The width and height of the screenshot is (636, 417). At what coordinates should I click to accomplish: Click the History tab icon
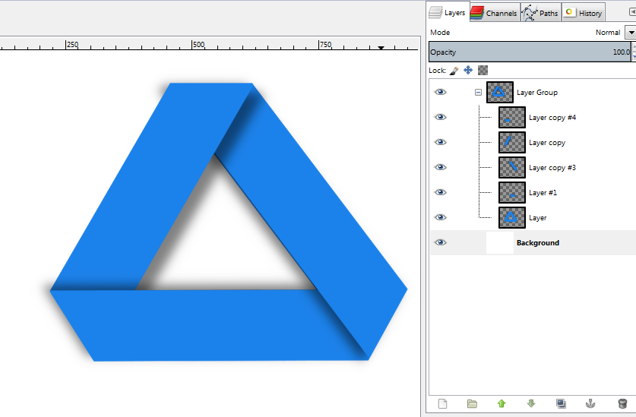(569, 12)
